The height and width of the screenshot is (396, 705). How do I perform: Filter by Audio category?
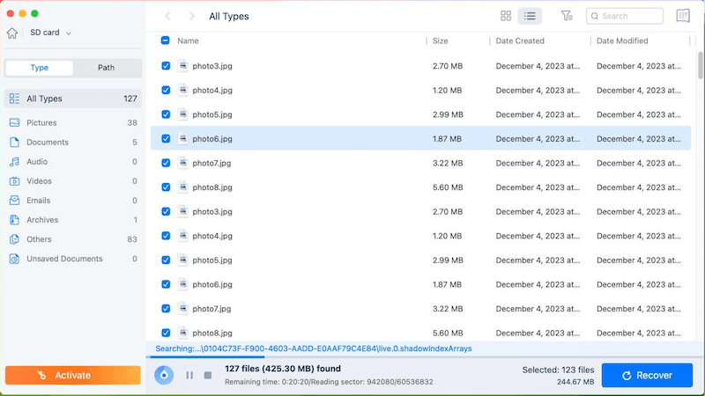[x=73, y=162]
